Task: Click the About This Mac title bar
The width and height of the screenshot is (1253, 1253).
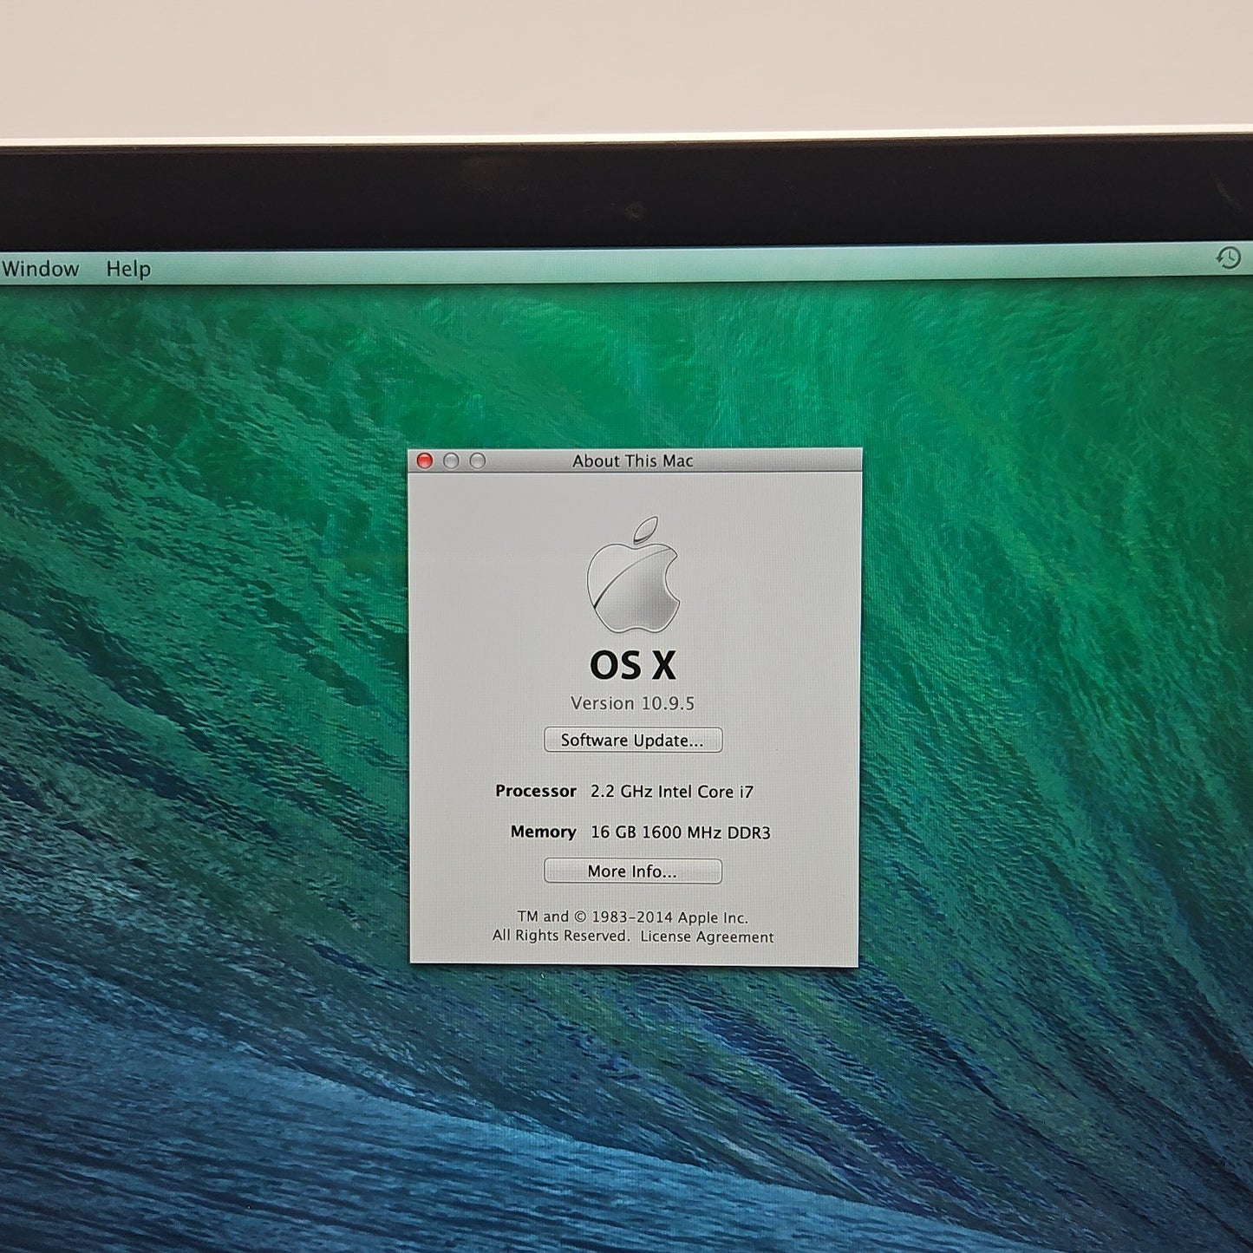Action: (635, 460)
